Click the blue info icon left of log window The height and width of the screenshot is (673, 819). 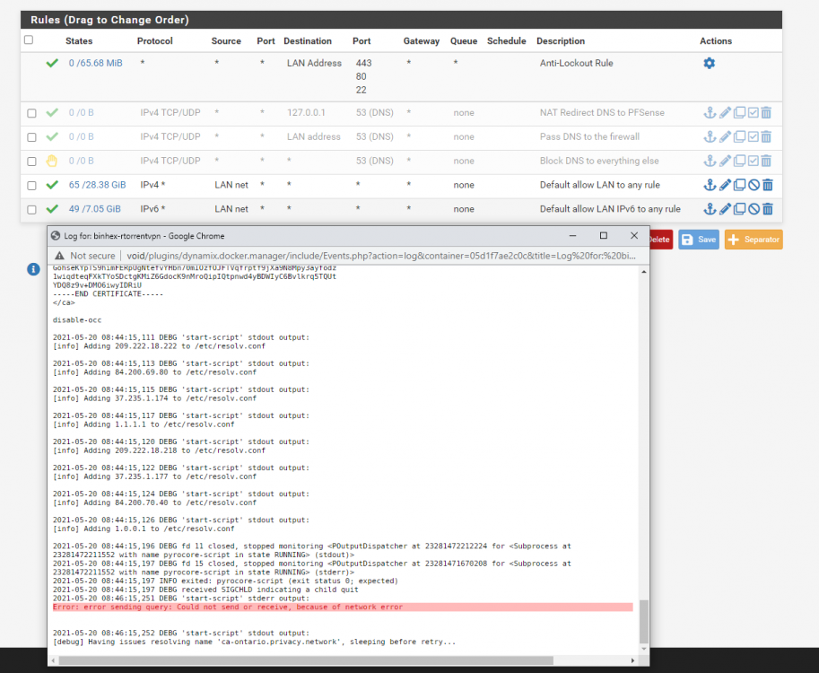coord(33,269)
